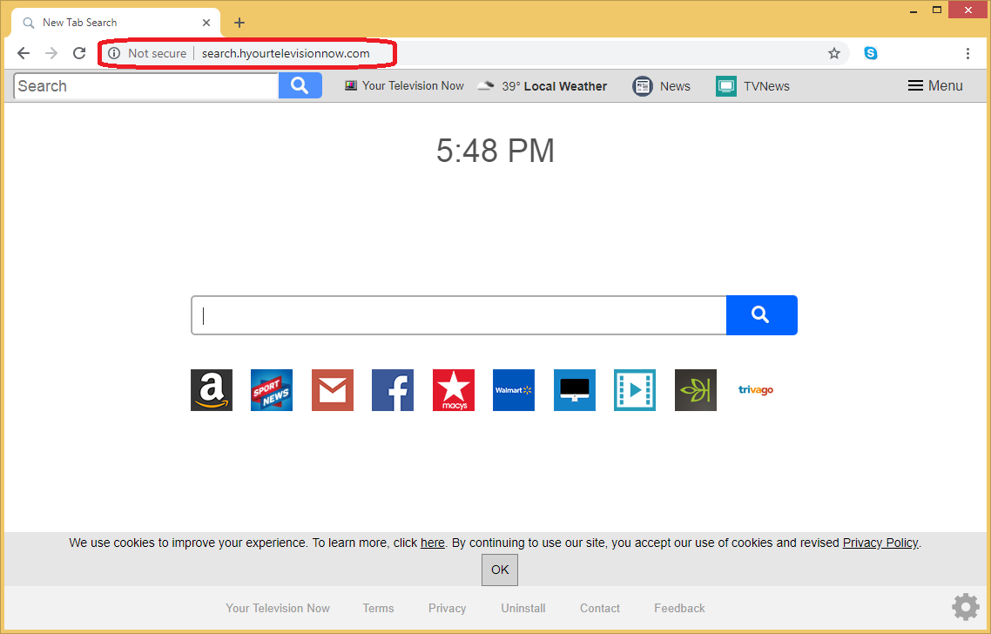Expand the Menu hamburger in toolbar
991x634 pixels.
click(935, 85)
